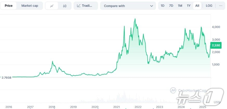Image resolution: width=227 pixels, height=109 pixels.
Task: Click the 2021 label on timeline axis
Action: tap(116, 107)
